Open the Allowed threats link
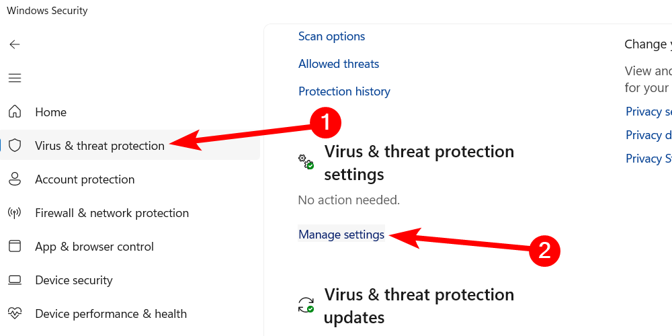This screenshot has height=336, width=672. (x=339, y=64)
